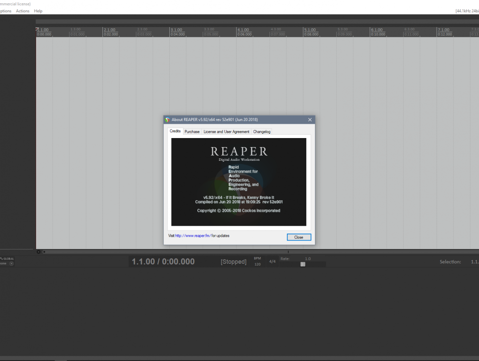Open the http://www.reaper.fm/ link
This screenshot has height=361, width=479.
[x=193, y=236]
